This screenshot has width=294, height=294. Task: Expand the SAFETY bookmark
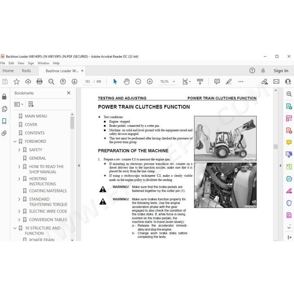coord(19,150)
